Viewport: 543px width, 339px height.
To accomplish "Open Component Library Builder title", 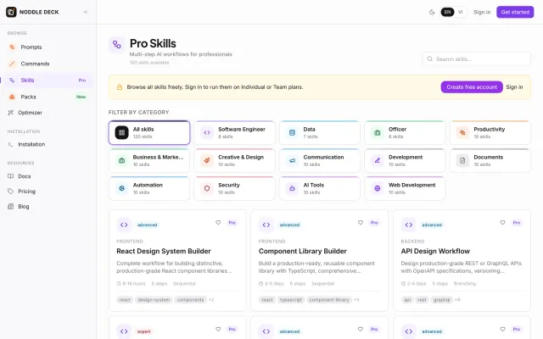I will [302, 251].
